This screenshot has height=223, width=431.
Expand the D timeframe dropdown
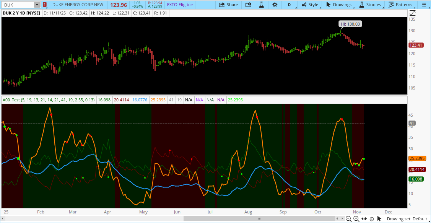(290, 5)
